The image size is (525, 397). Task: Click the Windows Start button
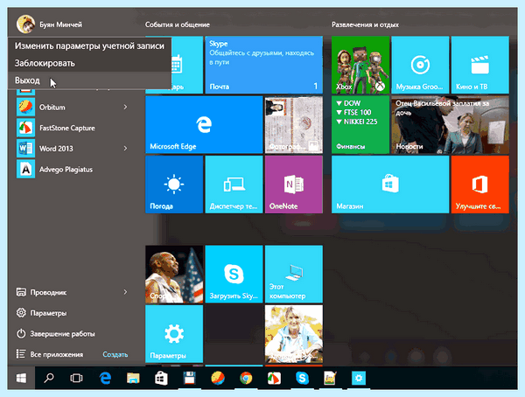pyautogui.click(x=21, y=379)
